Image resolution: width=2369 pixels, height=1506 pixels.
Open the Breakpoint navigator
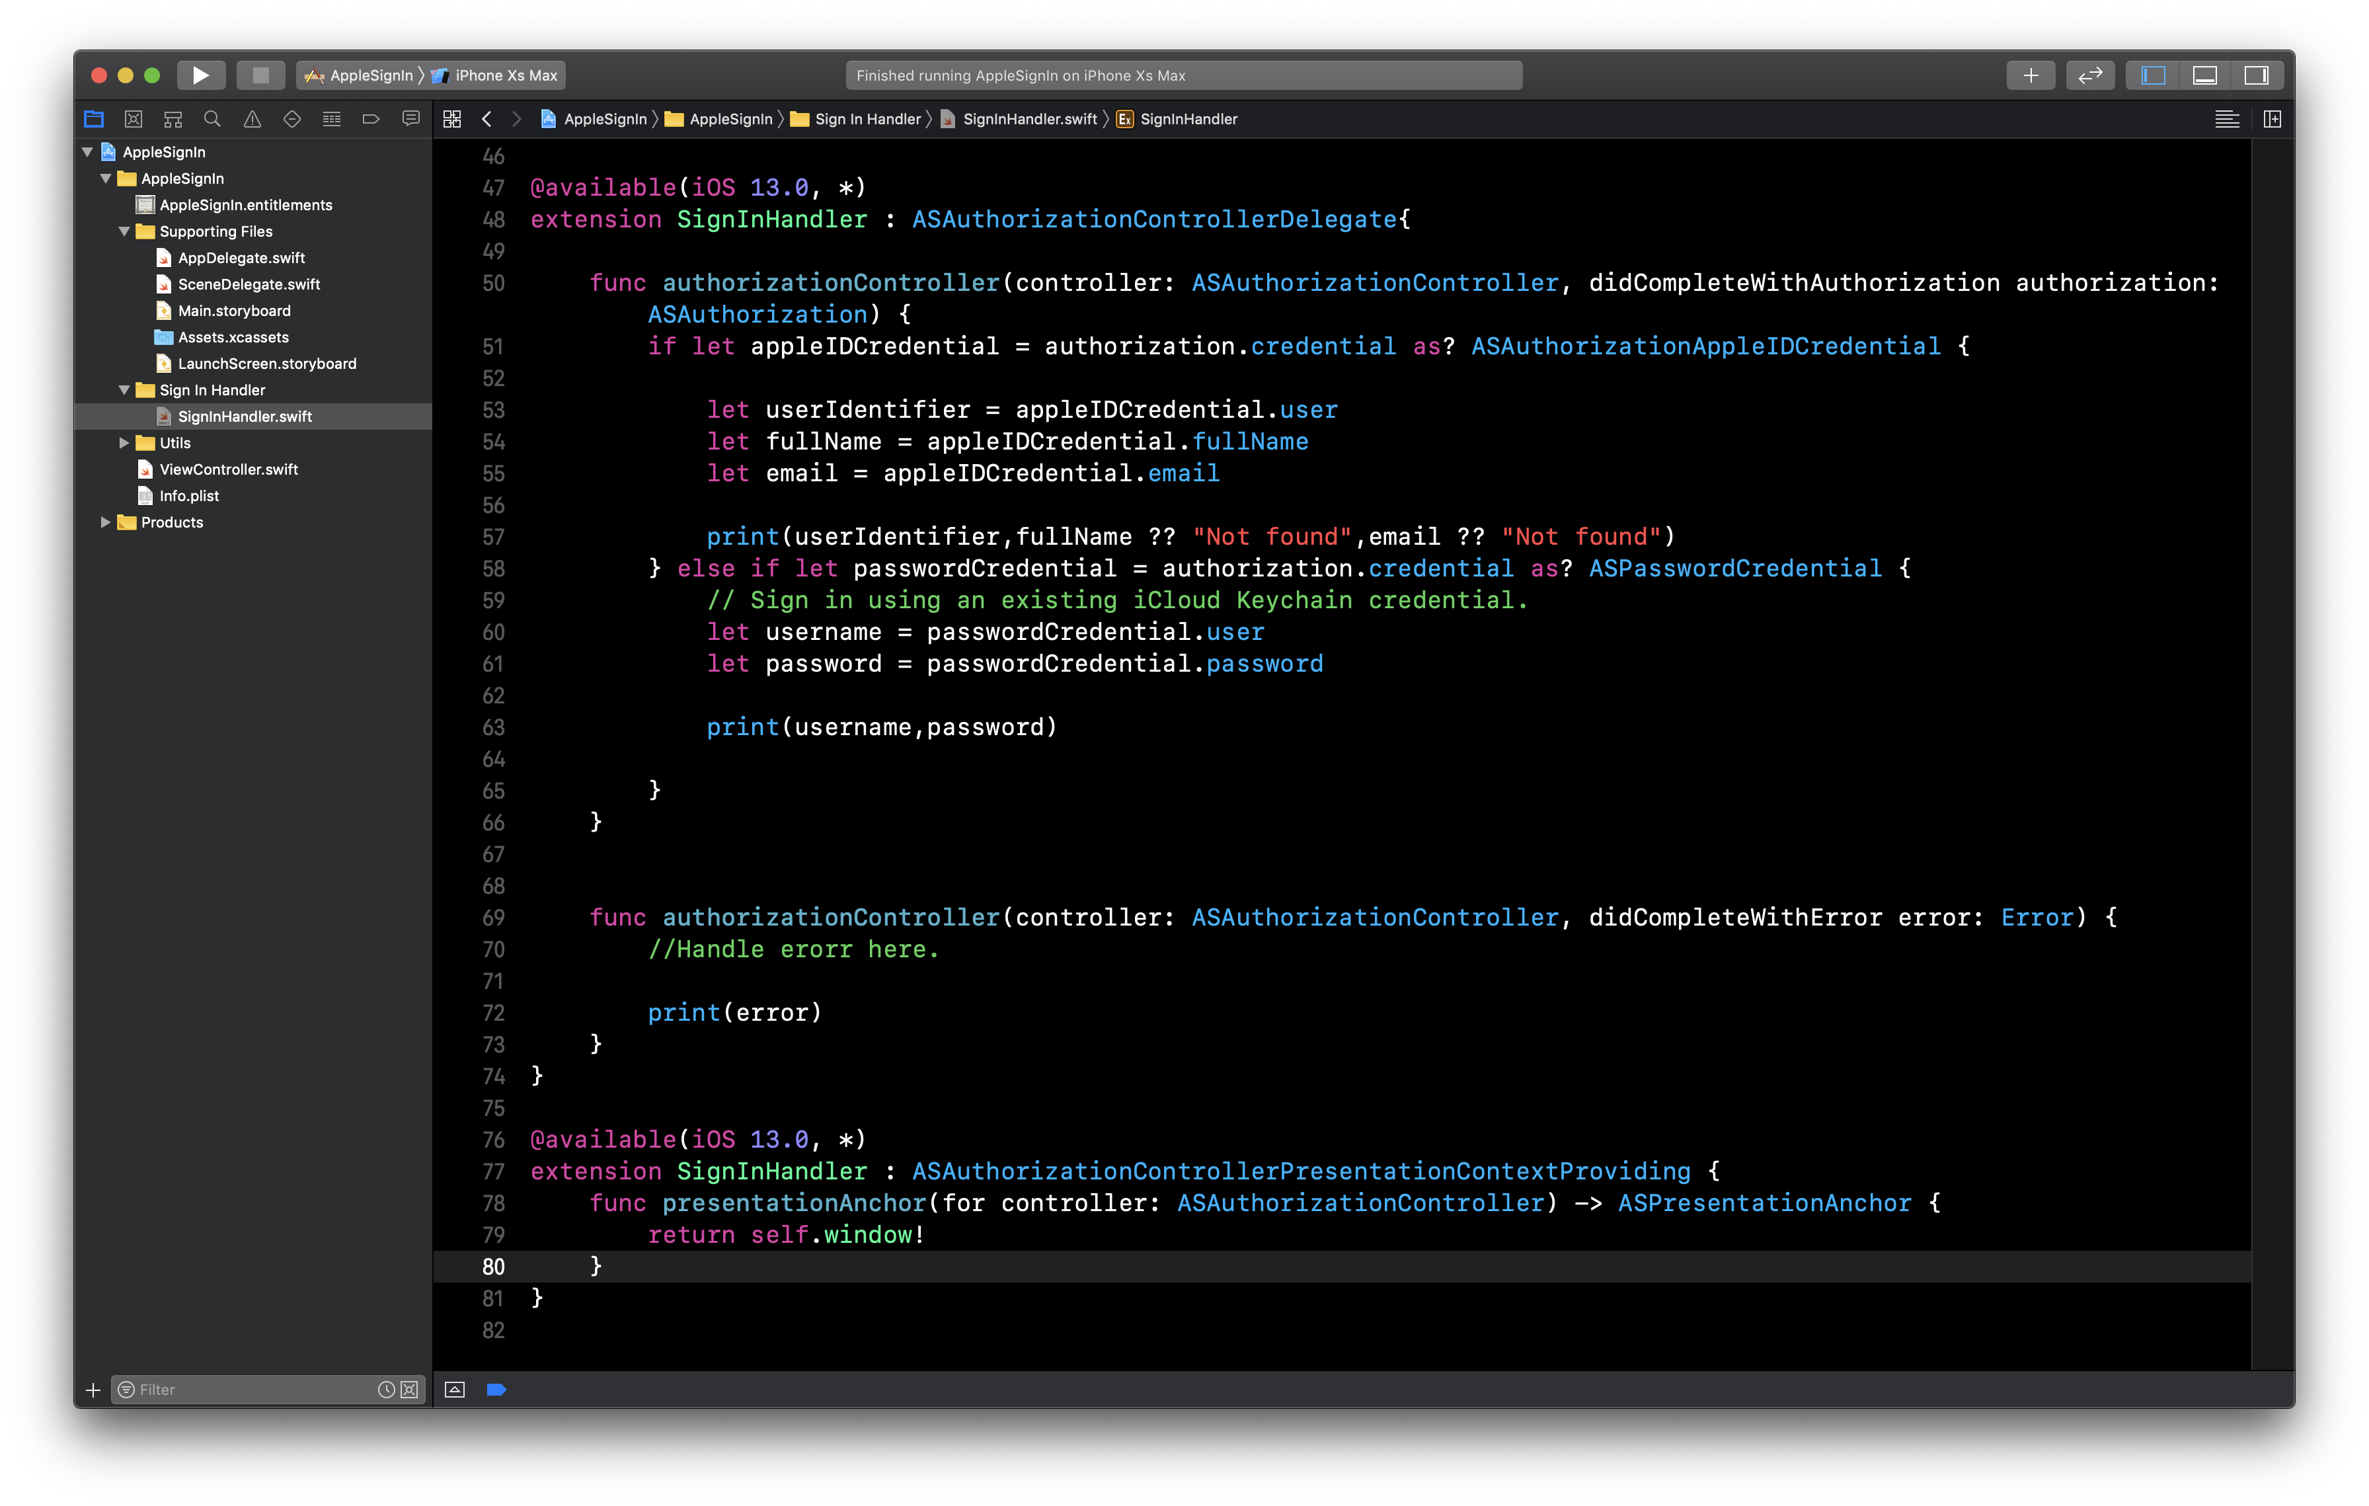(371, 119)
